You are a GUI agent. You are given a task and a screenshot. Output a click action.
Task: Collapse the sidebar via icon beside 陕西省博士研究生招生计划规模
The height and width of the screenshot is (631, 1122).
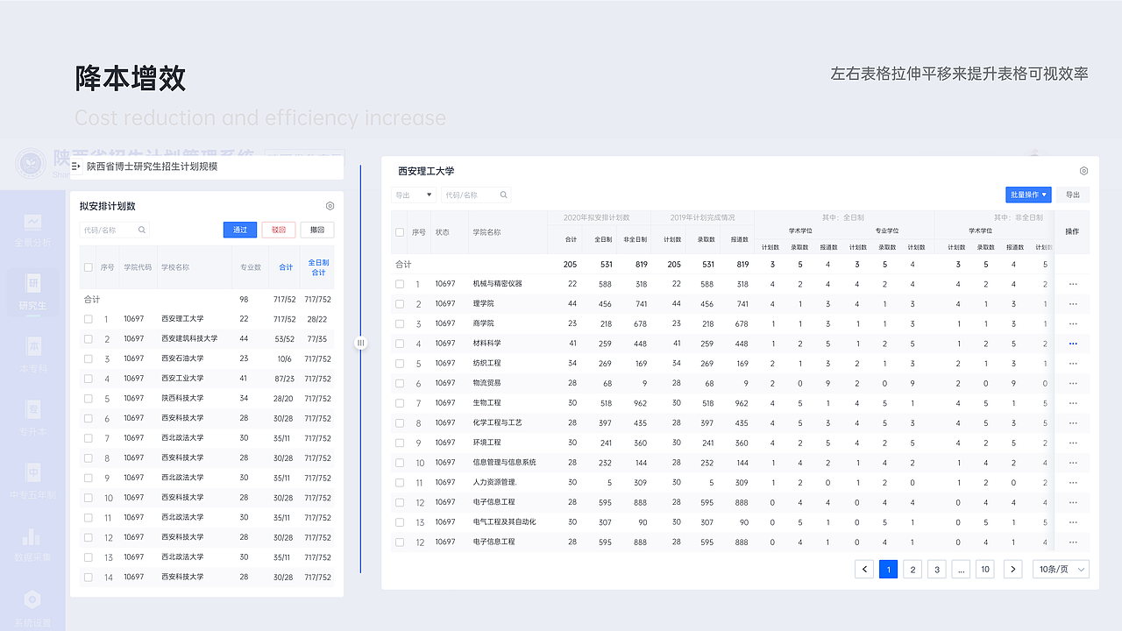pyautogui.click(x=76, y=166)
